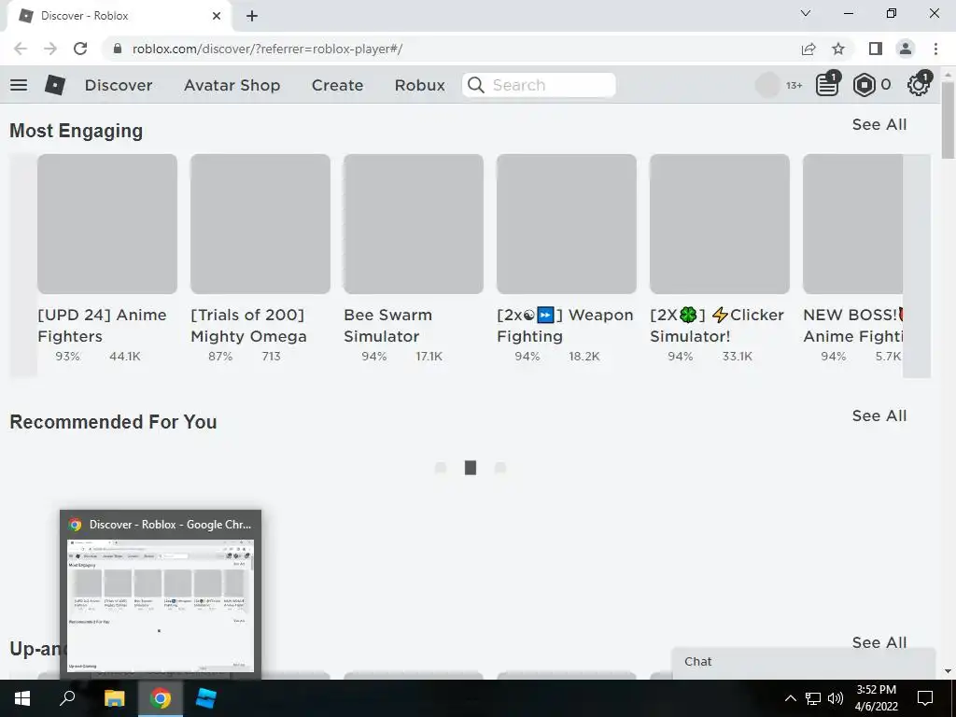This screenshot has width=956, height=717.
Task: Click the Anime Fighters game thumbnail
Action: click(x=107, y=224)
